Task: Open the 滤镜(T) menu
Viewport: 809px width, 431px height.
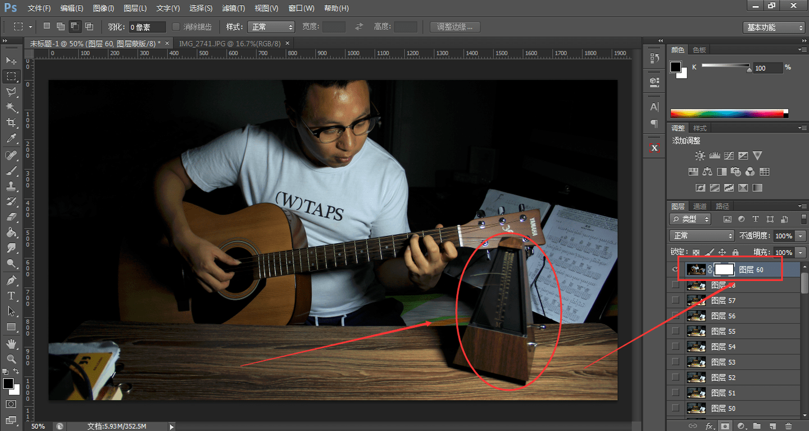Action: 233,8
